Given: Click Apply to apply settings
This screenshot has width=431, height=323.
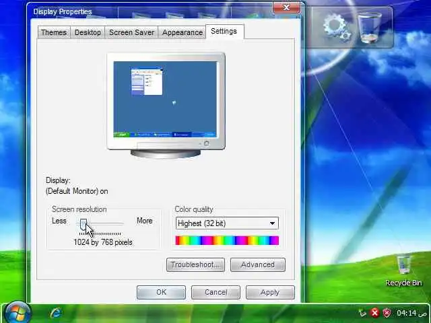Looking at the screenshot, I should [x=270, y=292].
